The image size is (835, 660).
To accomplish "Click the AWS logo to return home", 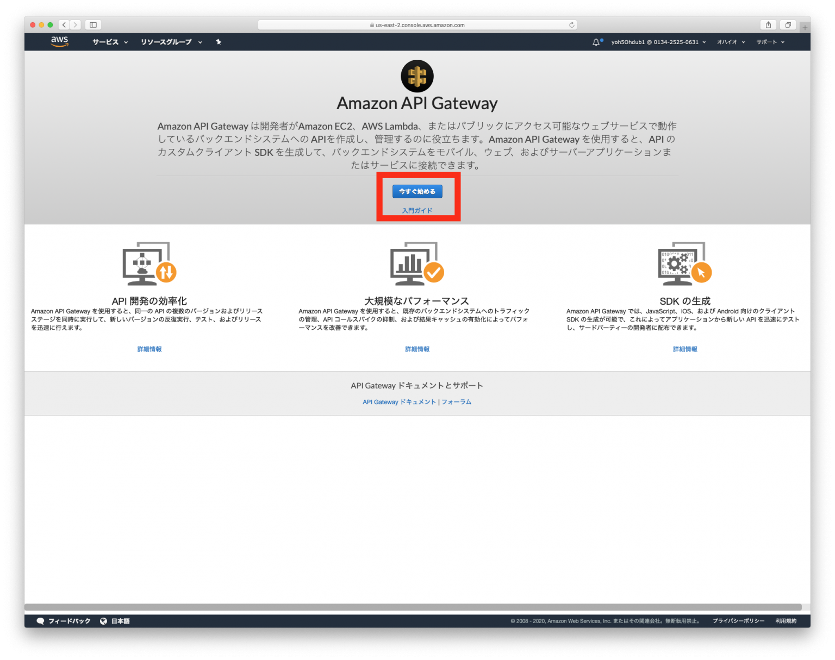I will tap(59, 41).
